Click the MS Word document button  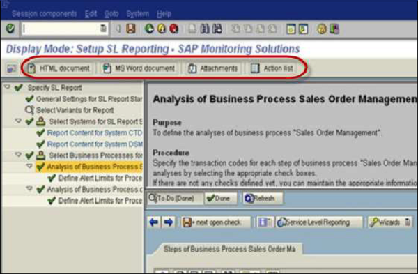[139, 68]
